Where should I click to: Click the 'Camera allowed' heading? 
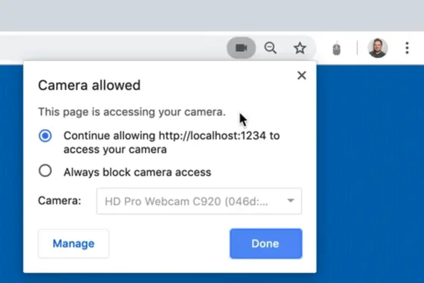[89, 85]
